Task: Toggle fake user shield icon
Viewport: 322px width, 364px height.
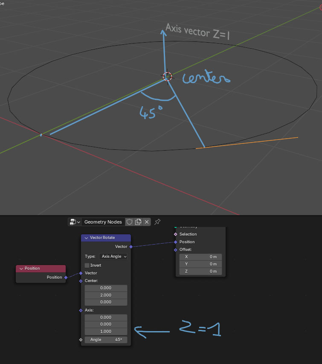Action: 130,222
